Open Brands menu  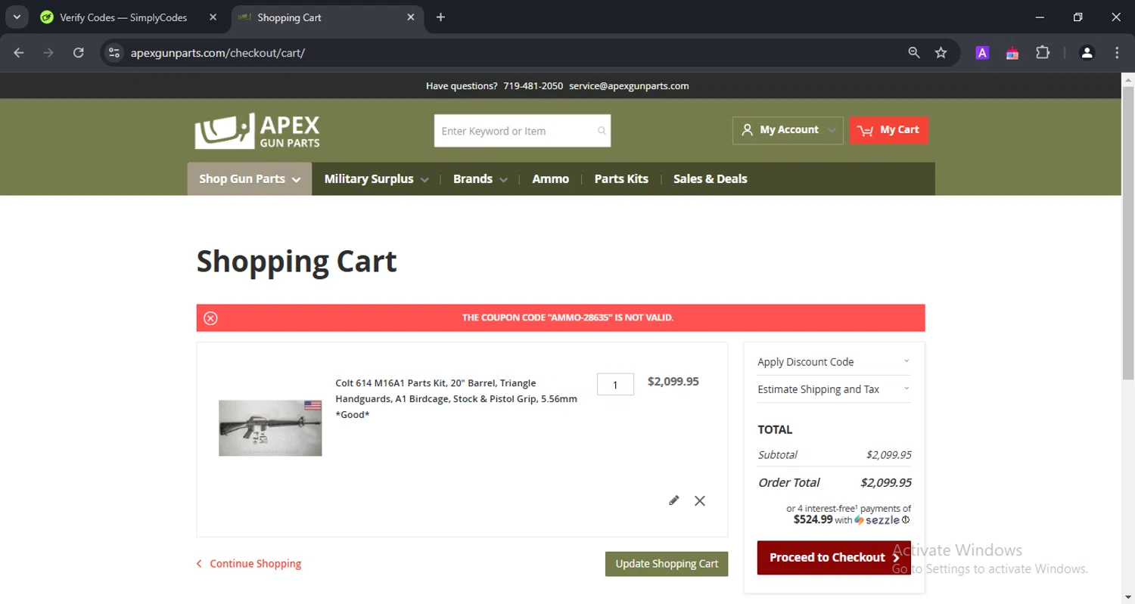click(480, 179)
